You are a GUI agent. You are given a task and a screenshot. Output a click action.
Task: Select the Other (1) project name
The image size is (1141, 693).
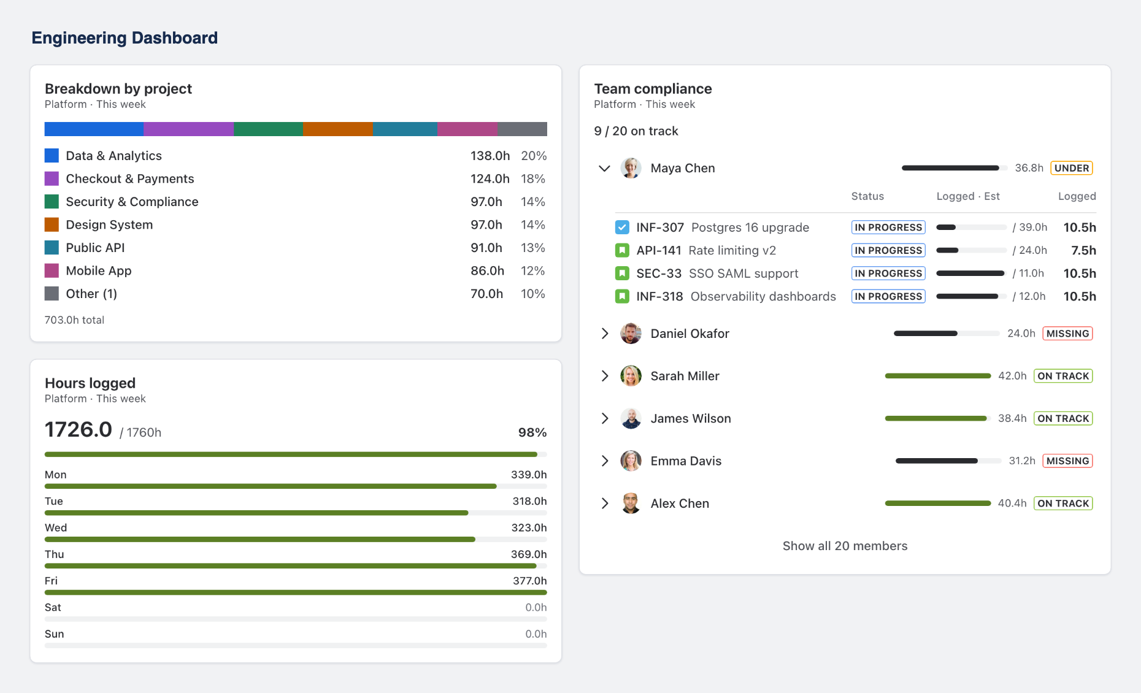point(91,294)
